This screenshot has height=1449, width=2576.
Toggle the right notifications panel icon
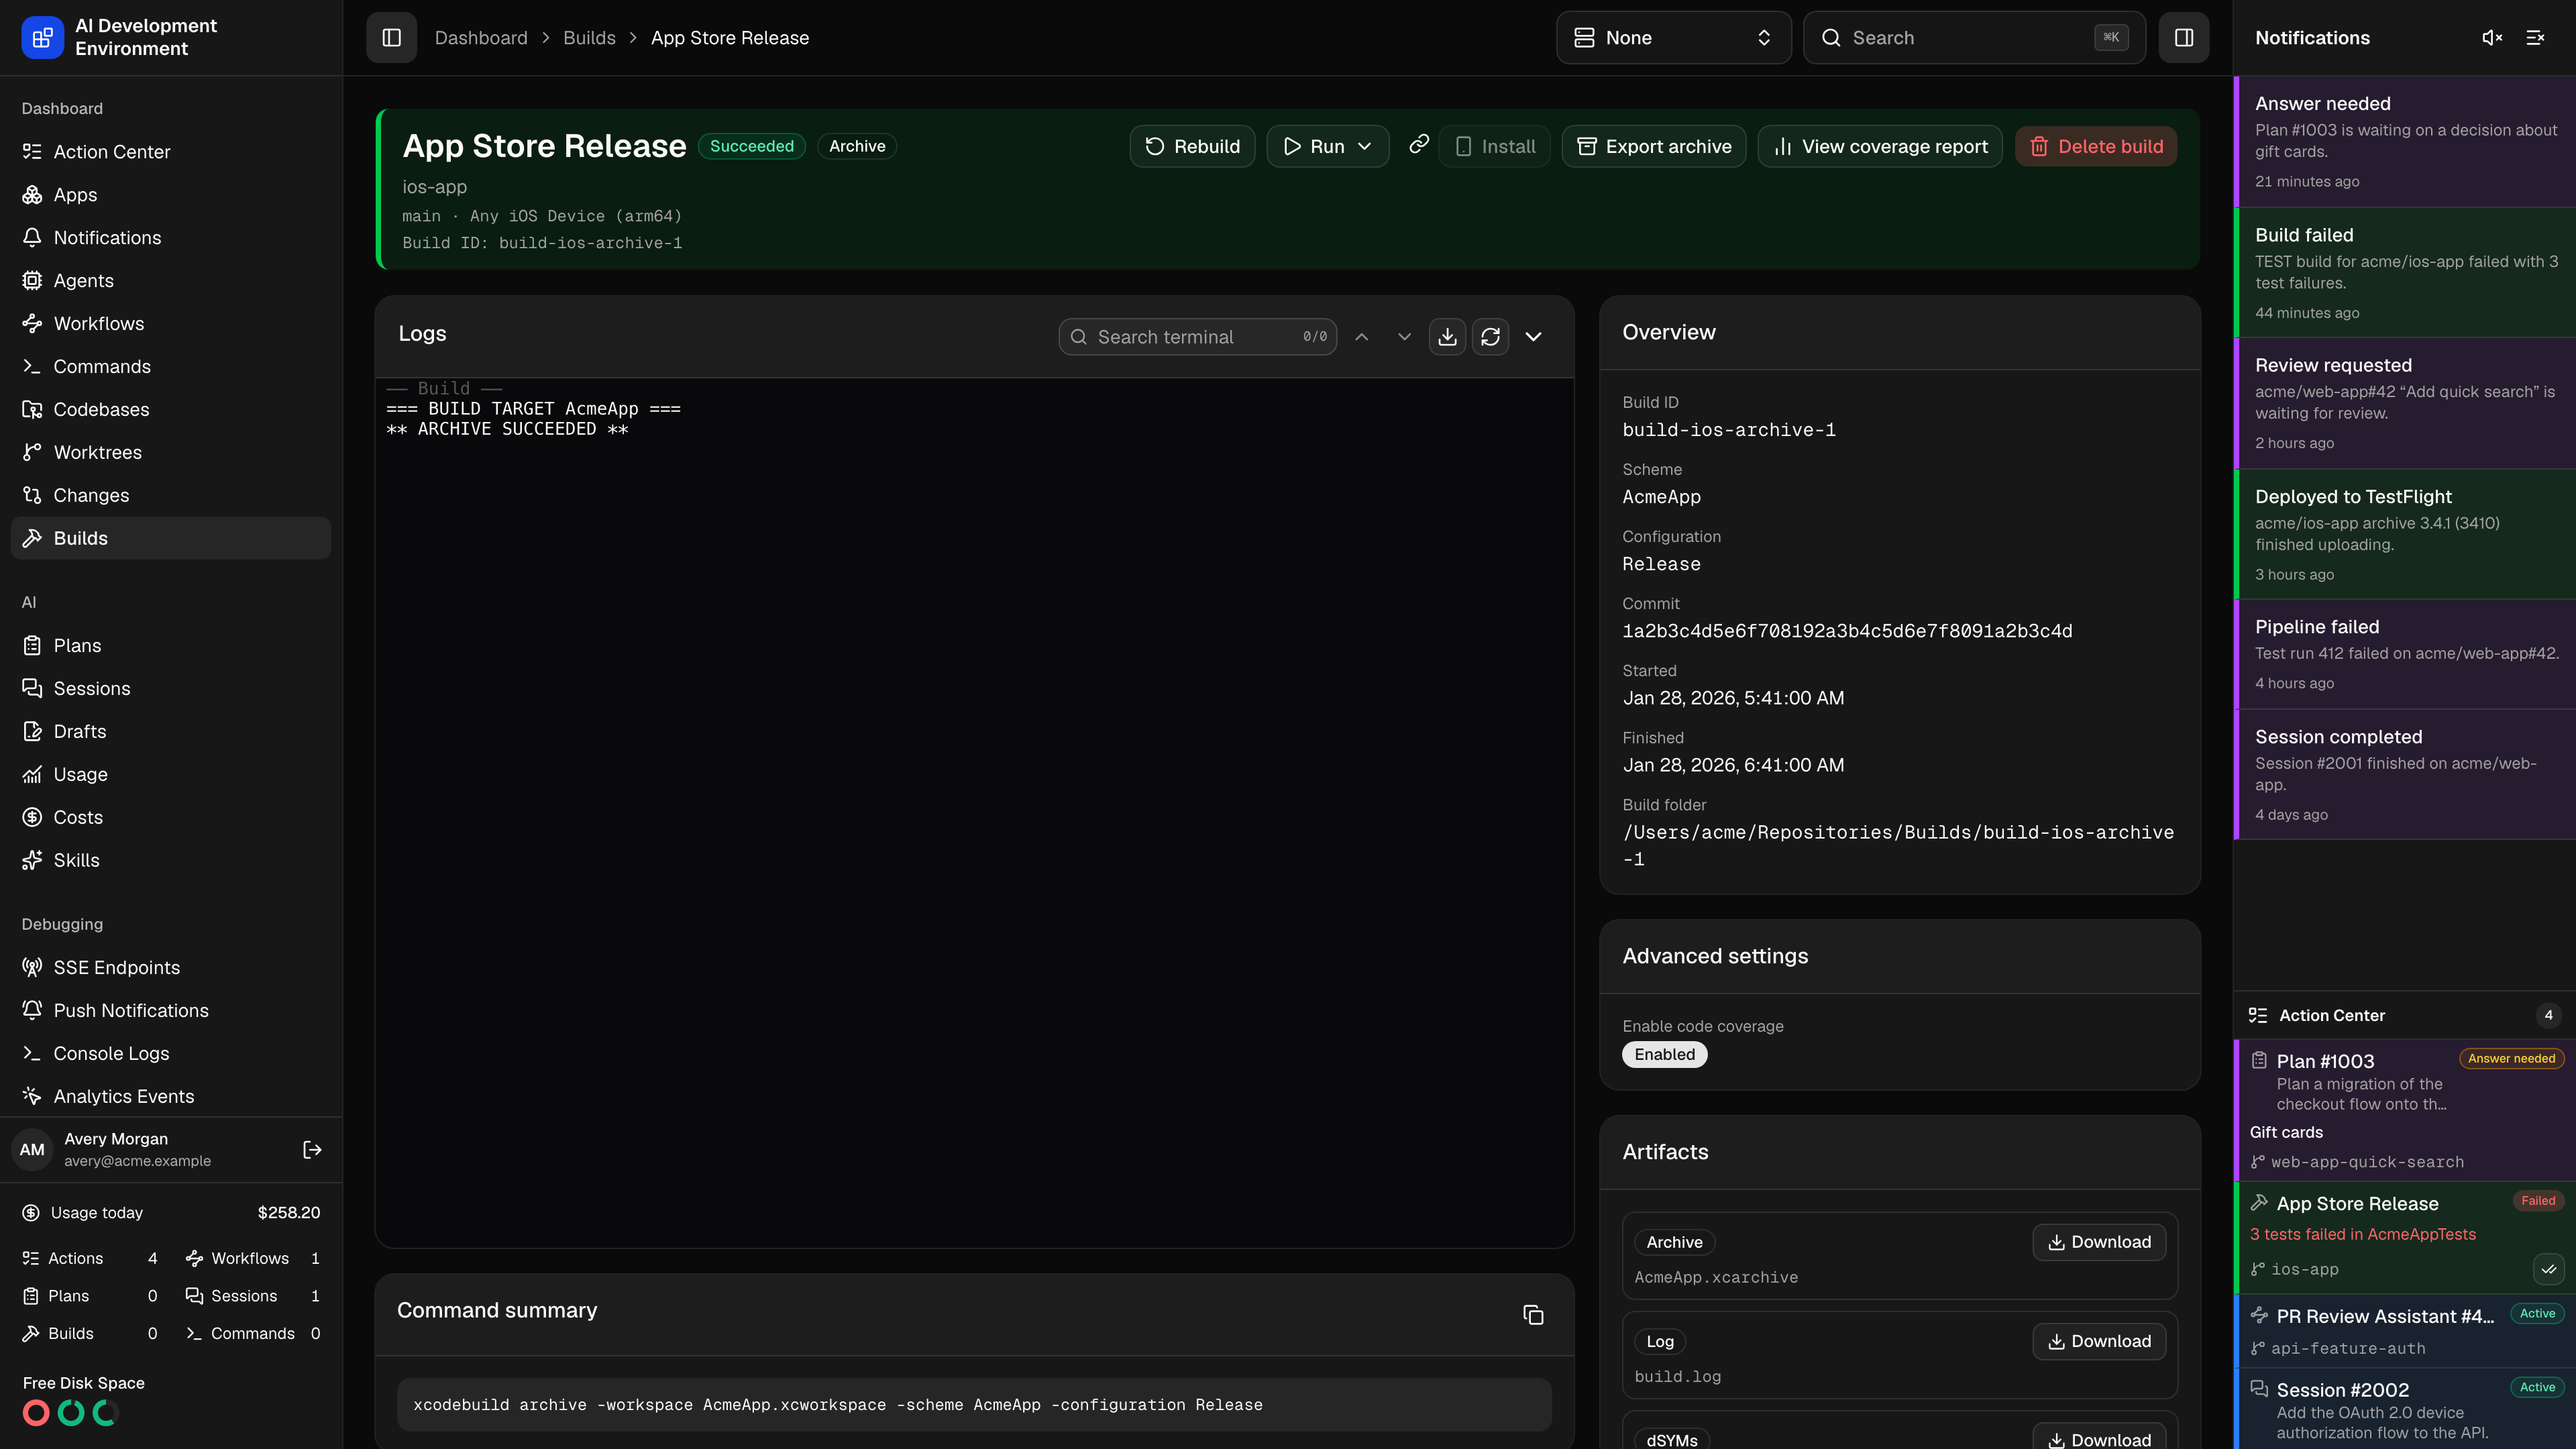pos(2183,38)
